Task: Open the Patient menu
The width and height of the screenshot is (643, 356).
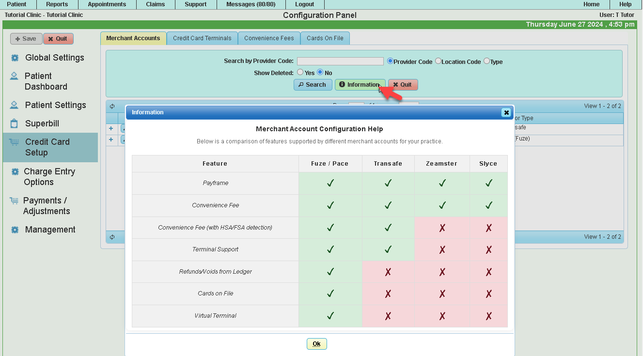Action: coord(16,4)
